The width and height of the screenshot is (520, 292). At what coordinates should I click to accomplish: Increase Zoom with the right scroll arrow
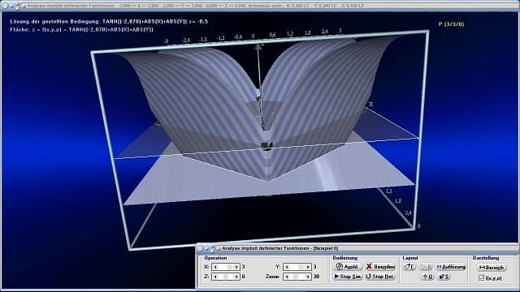[x=308, y=277]
